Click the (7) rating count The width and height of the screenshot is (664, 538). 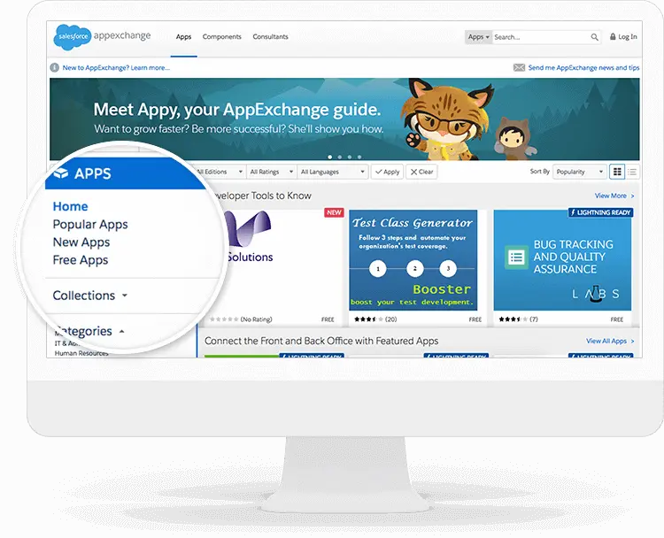[x=534, y=319]
